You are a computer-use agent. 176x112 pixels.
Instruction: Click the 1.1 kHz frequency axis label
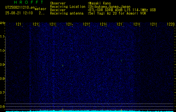[x=2, y=36]
